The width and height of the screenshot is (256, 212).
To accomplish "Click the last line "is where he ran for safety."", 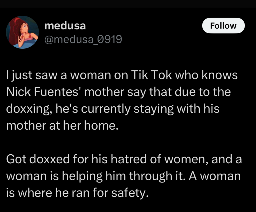I will 77,193.
